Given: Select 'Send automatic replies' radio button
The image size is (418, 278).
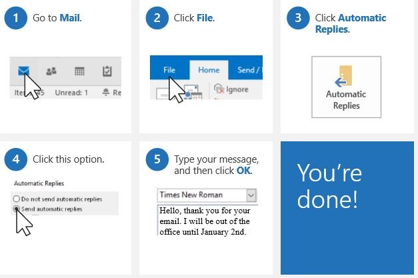Looking at the screenshot, I should click(16, 209).
